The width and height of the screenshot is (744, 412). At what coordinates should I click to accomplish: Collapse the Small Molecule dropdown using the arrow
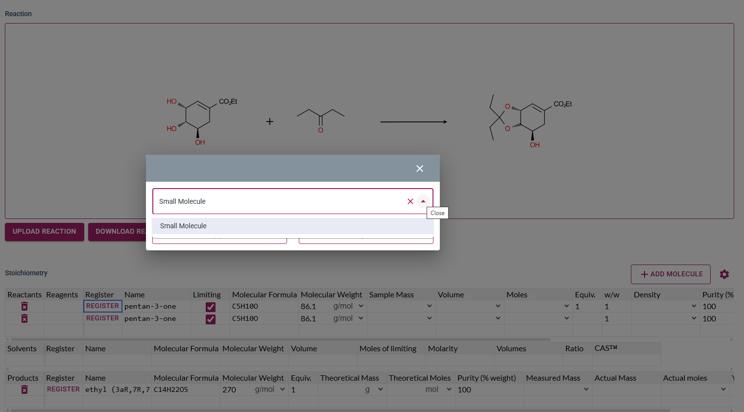[423, 201]
